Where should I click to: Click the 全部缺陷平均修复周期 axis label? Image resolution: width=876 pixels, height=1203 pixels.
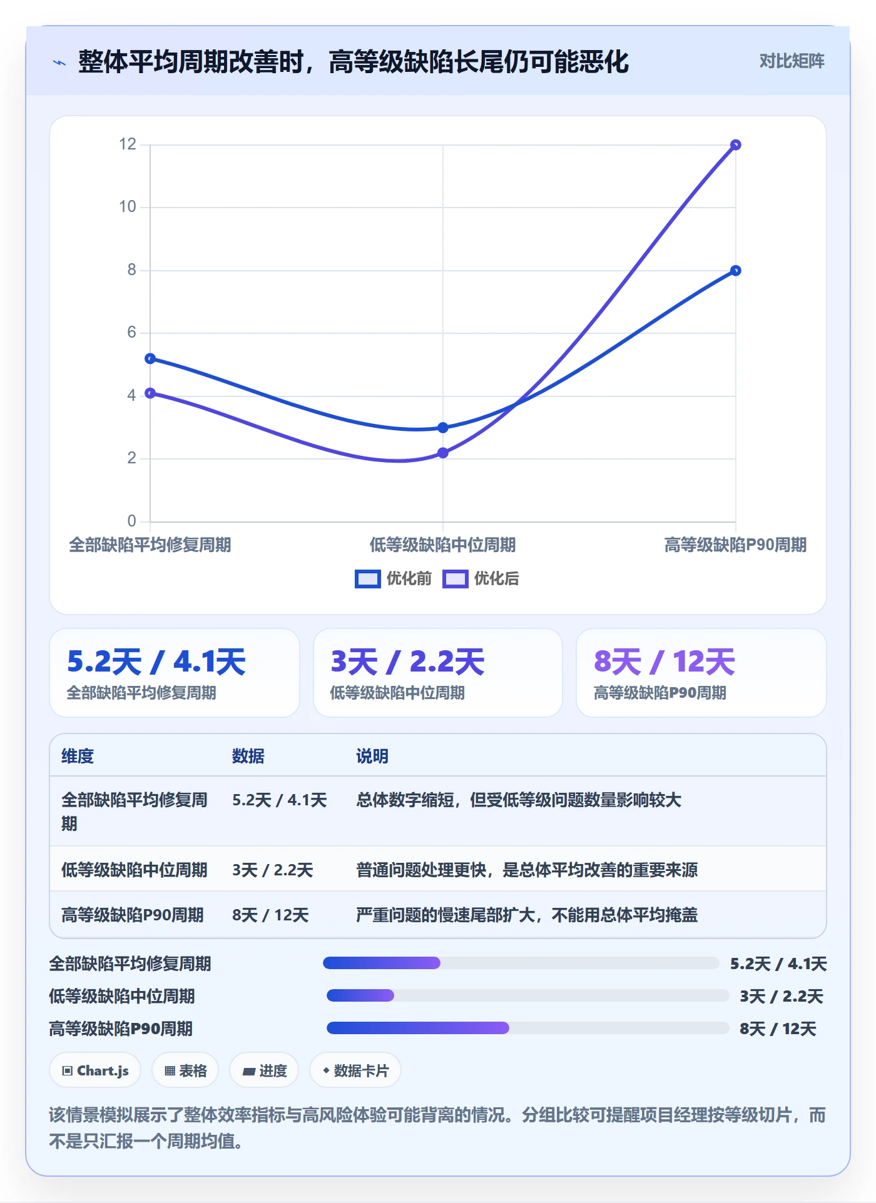[150, 545]
